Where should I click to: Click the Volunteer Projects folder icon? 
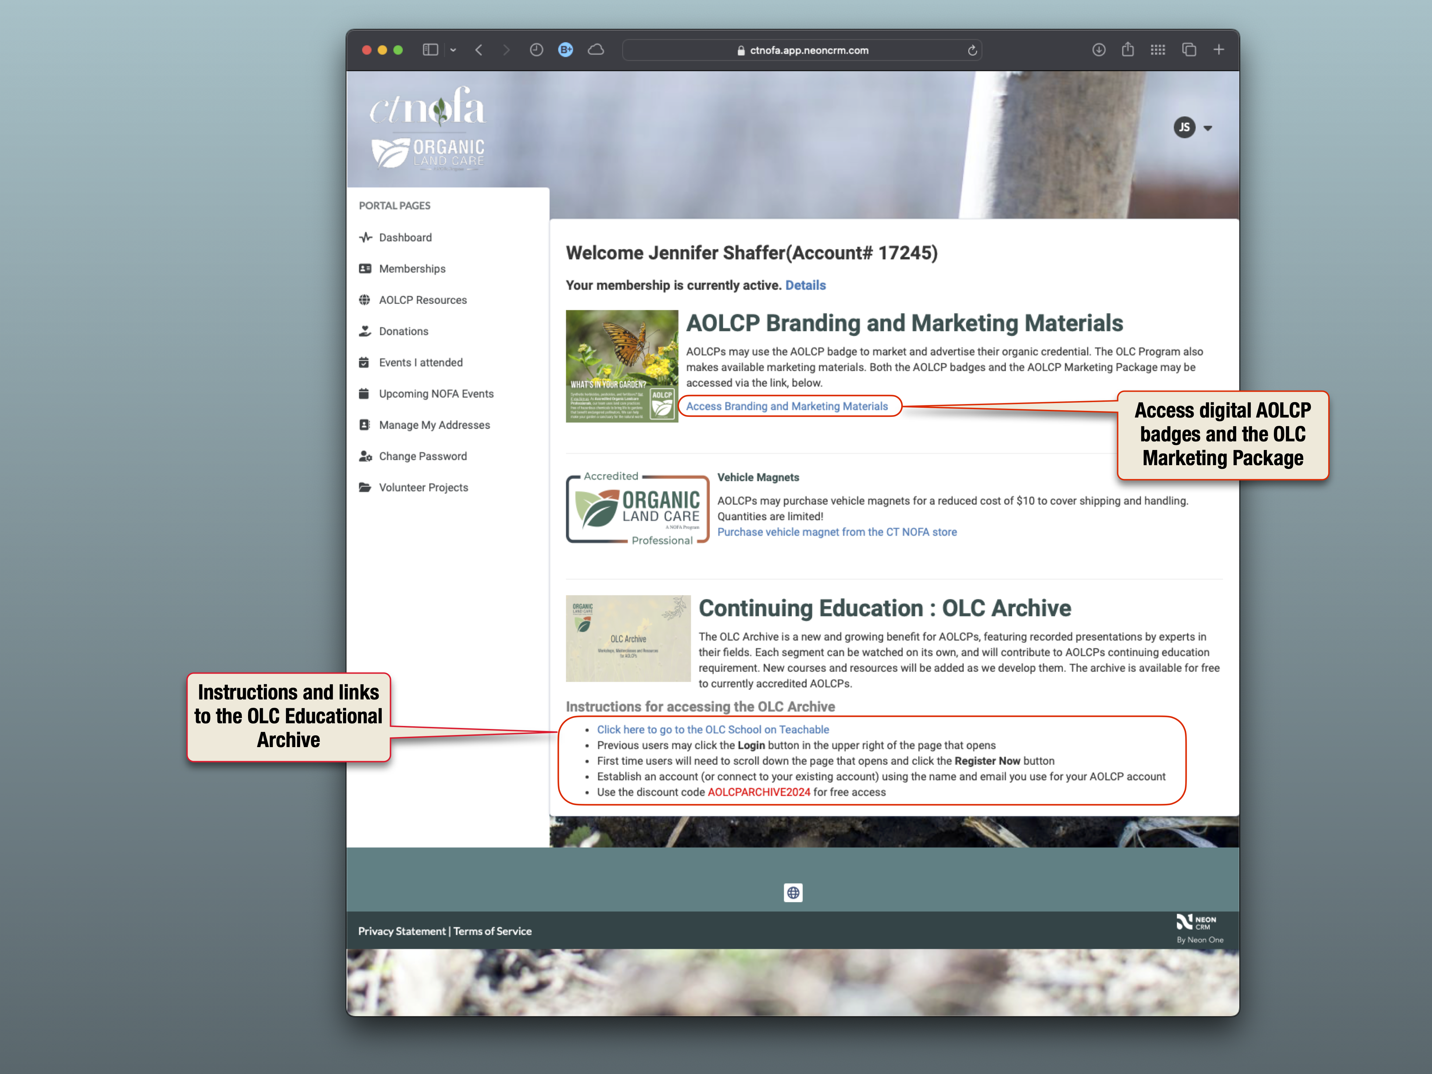(x=365, y=487)
